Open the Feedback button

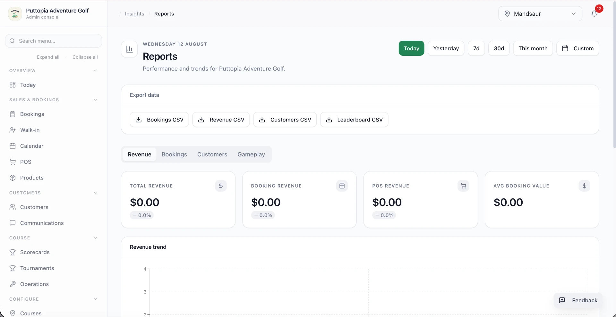(578, 300)
